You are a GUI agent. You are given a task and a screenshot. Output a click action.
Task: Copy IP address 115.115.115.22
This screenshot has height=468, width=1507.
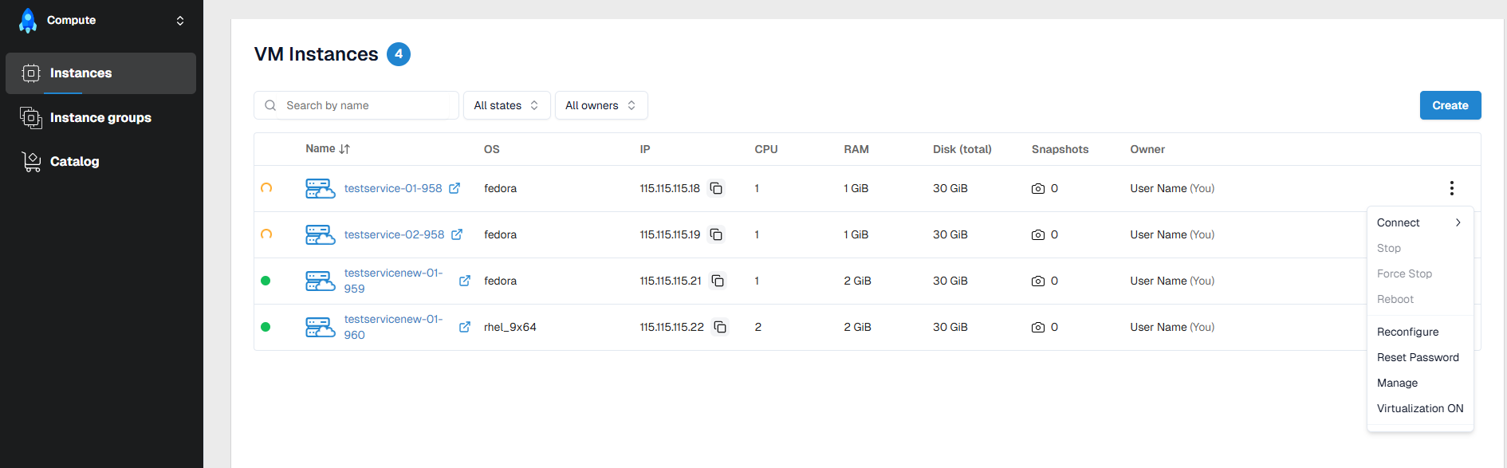[720, 327]
